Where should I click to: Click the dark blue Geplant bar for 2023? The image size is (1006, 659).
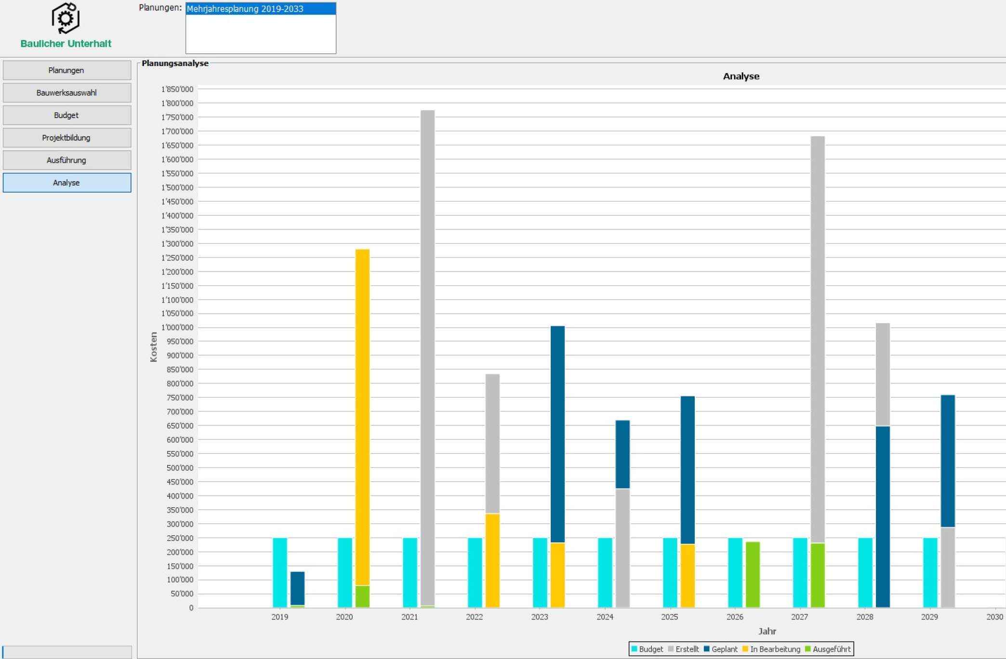pos(557,435)
